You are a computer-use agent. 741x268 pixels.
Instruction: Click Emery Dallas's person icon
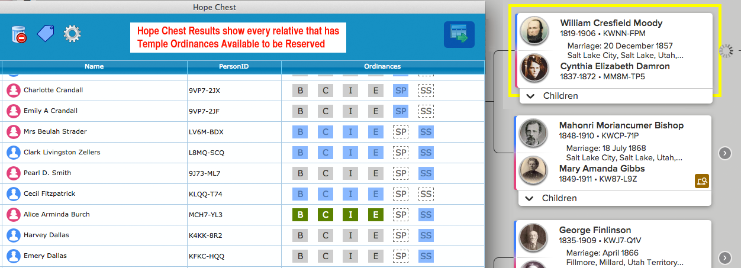point(13,256)
